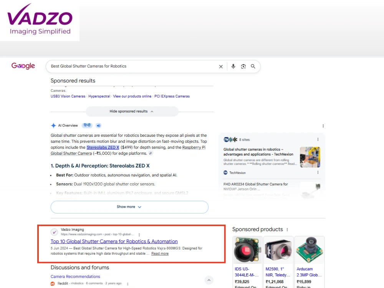Click the Google logo
This screenshot has height=288, width=384.
(23, 66)
